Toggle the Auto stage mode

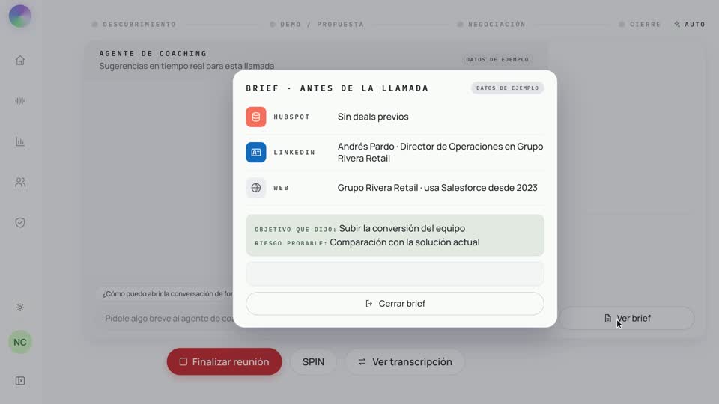[690, 24]
